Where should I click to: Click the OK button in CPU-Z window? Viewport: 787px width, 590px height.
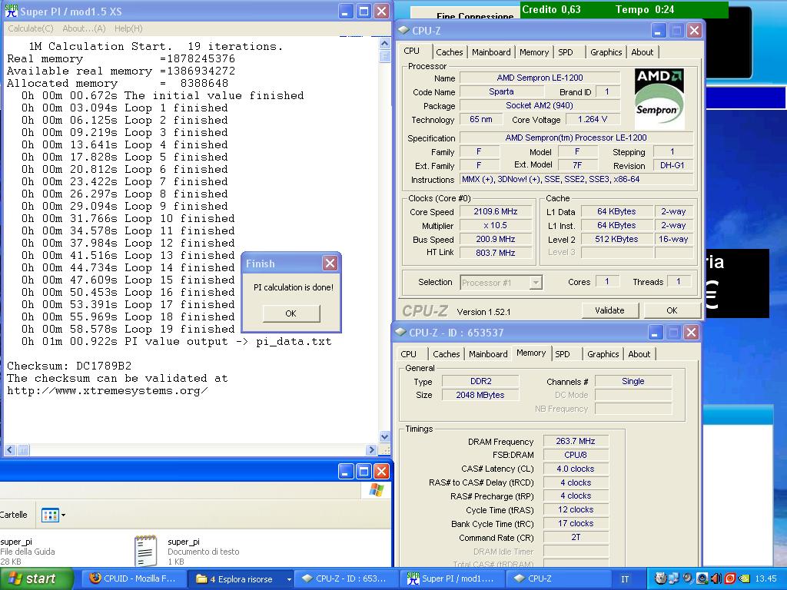(672, 310)
